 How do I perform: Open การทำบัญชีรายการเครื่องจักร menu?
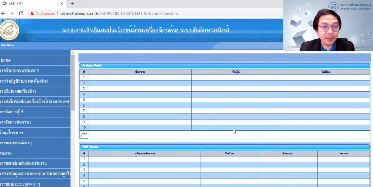click(35, 81)
